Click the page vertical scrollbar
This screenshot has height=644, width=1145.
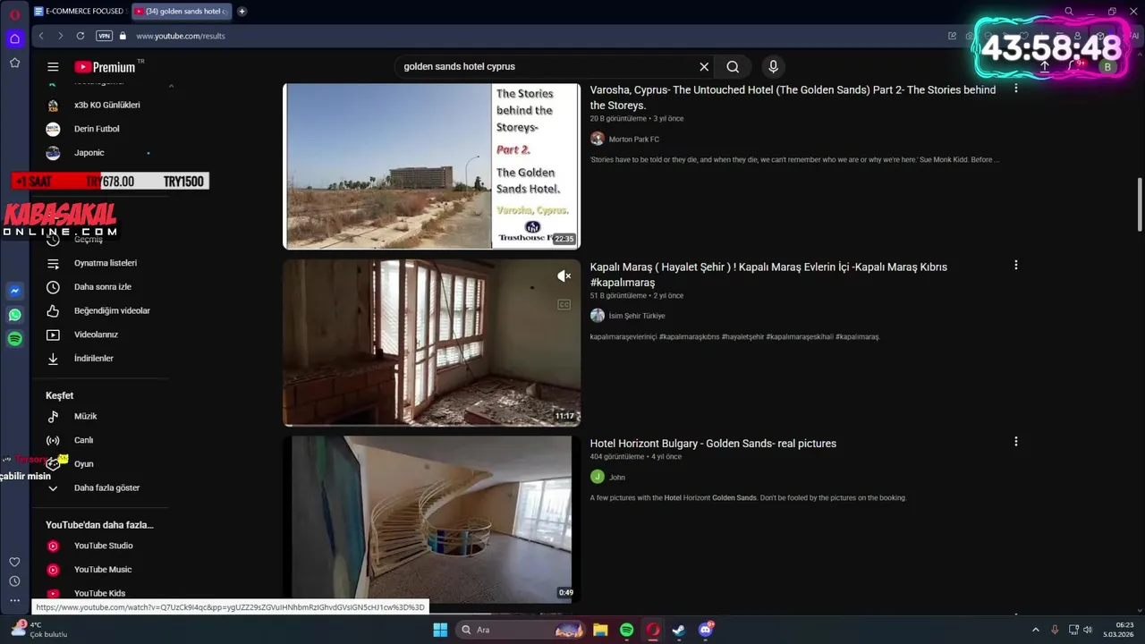click(1139, 204)
